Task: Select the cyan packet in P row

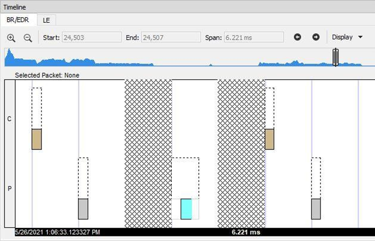Action: coord(186,208)
